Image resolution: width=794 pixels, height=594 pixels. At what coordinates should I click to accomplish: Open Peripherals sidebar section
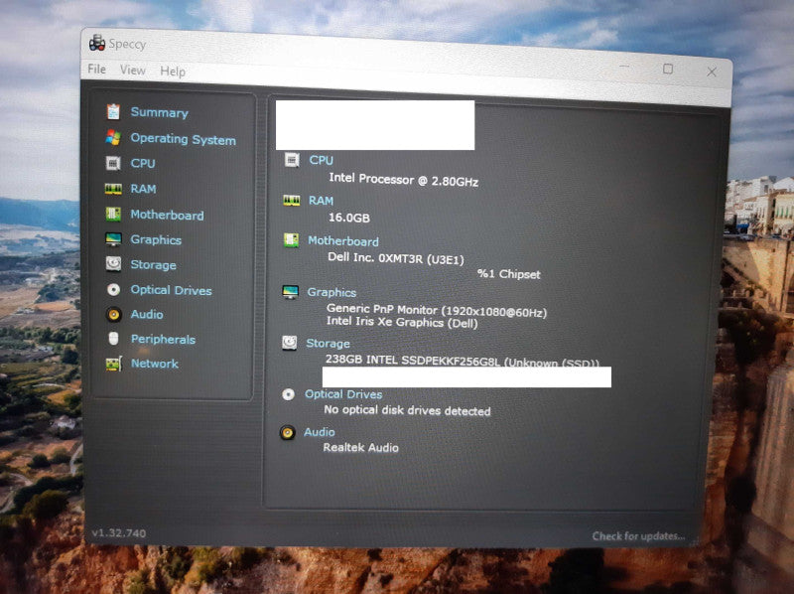coord(163,339)
